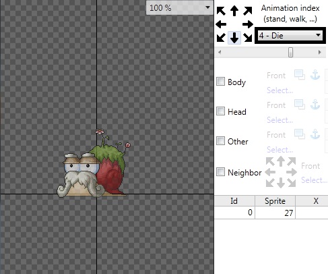This screenshot has width=328, height=274.
Task: Enable the Neighbor reference checkbox
Action: 220,172
